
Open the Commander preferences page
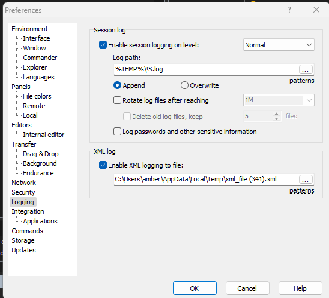tap(40, 58)
